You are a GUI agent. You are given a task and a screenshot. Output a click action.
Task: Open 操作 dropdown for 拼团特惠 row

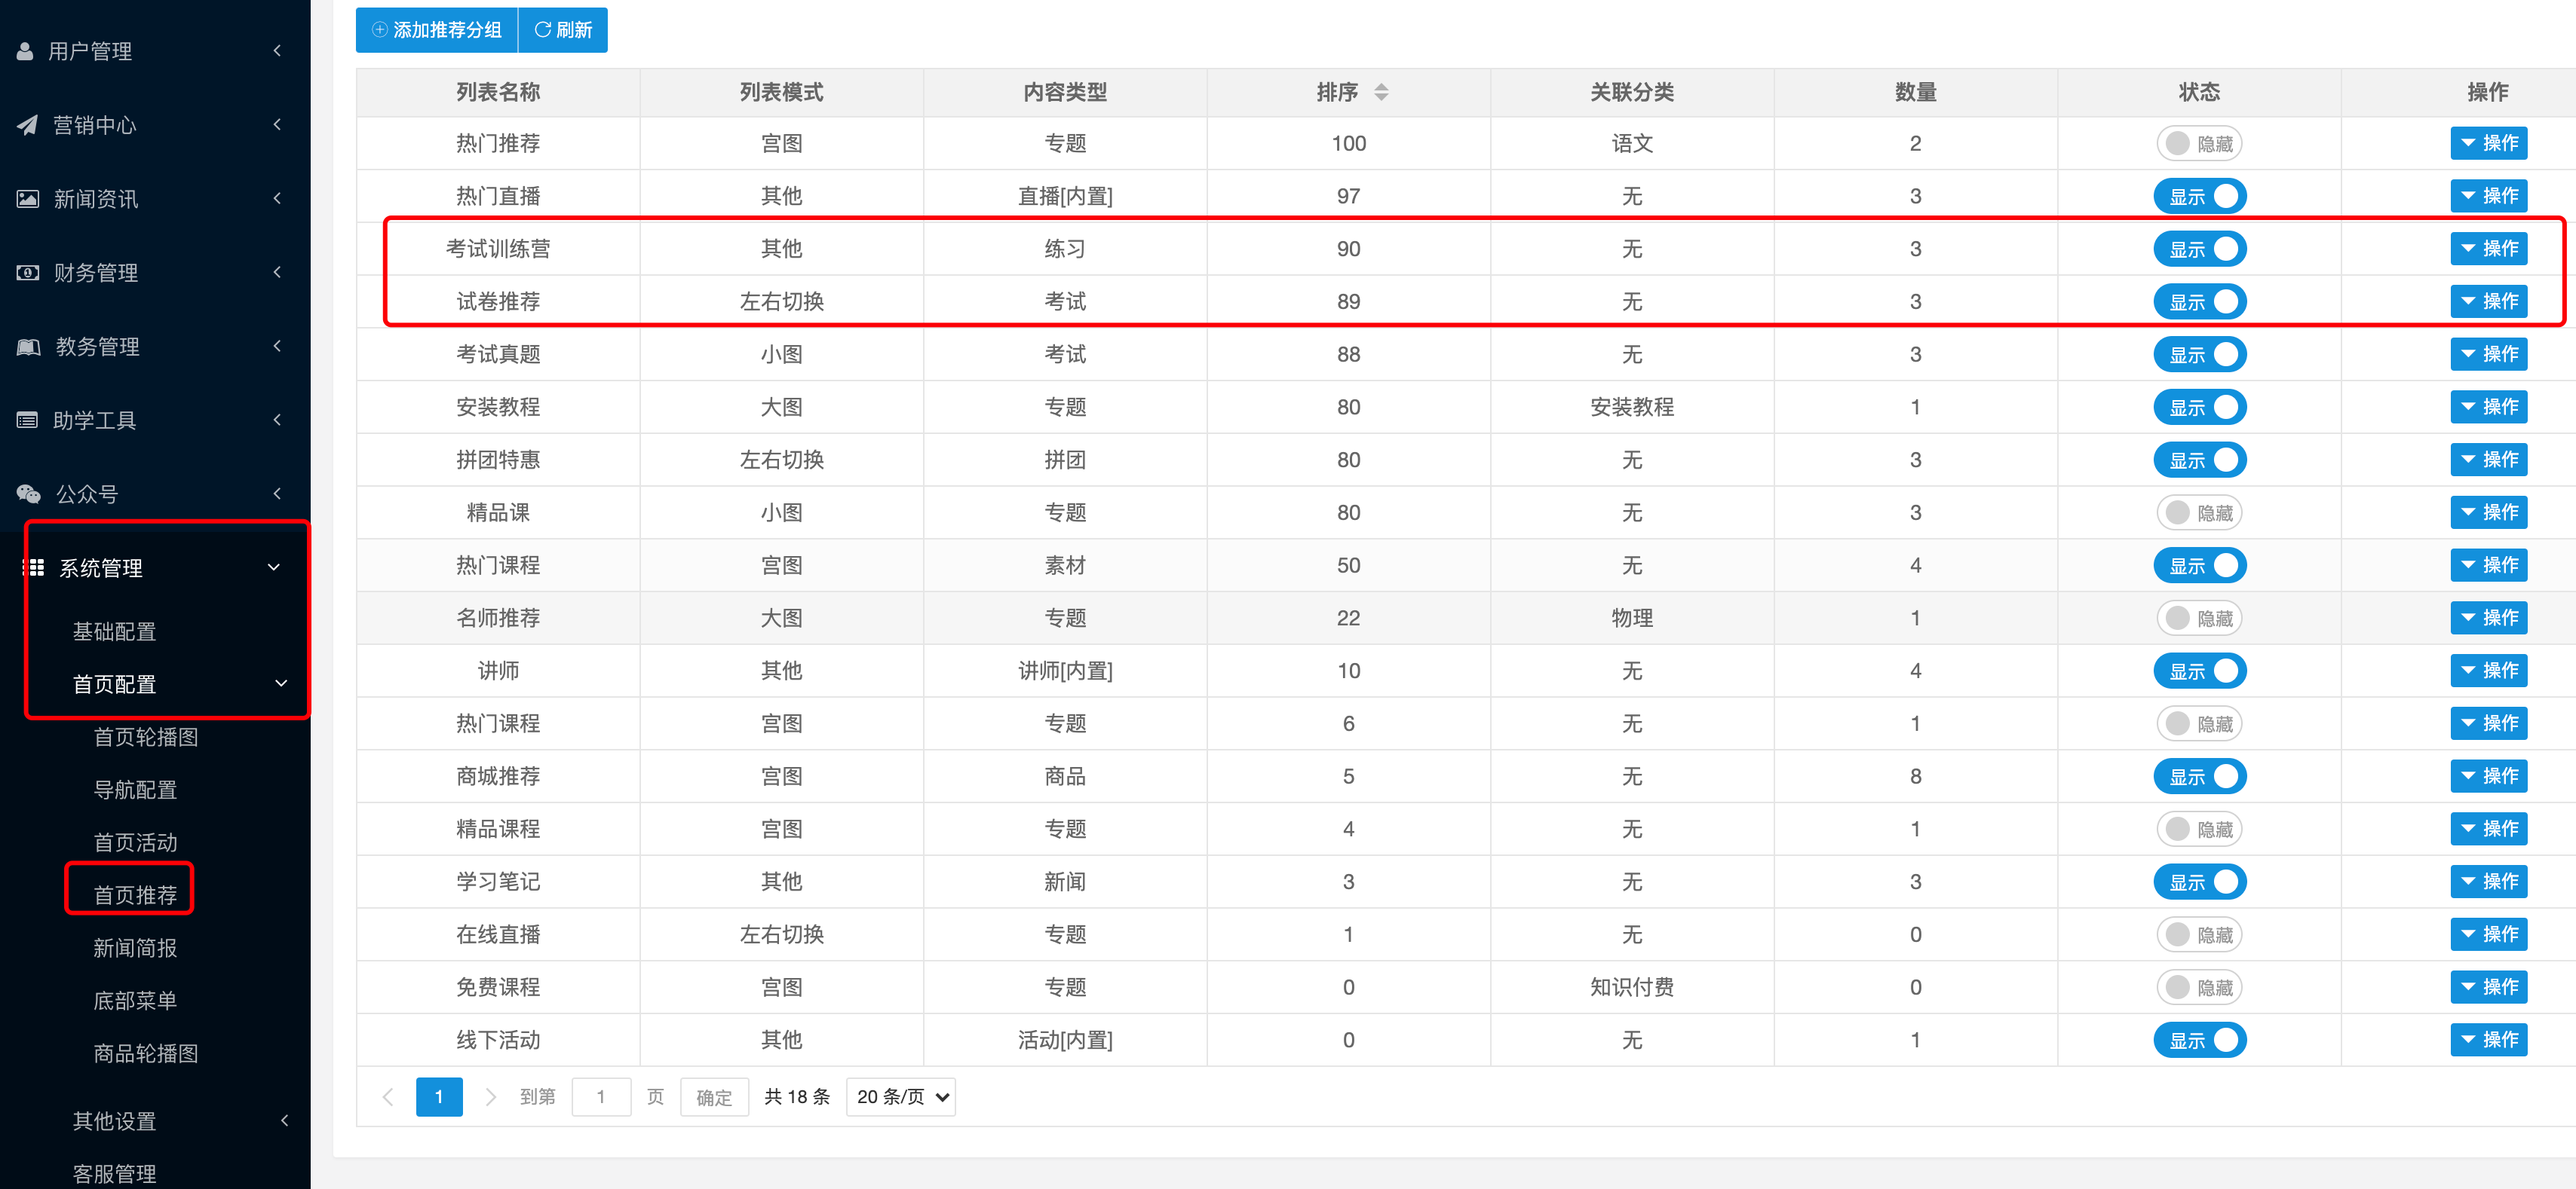coord(2488,460)
